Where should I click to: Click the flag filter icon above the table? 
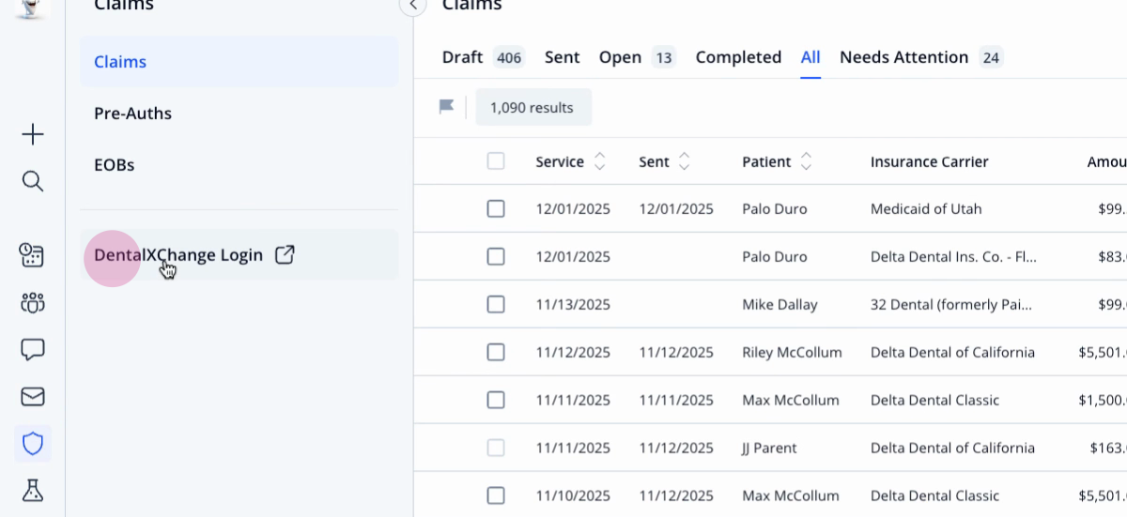click(447, 107)
